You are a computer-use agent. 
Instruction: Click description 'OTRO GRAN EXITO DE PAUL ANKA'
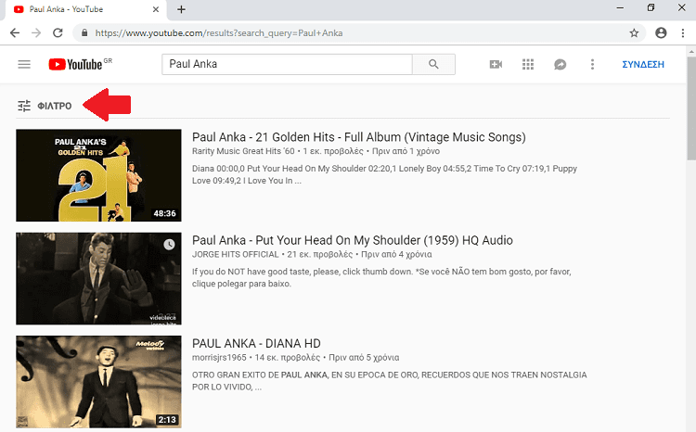(389, 381)
